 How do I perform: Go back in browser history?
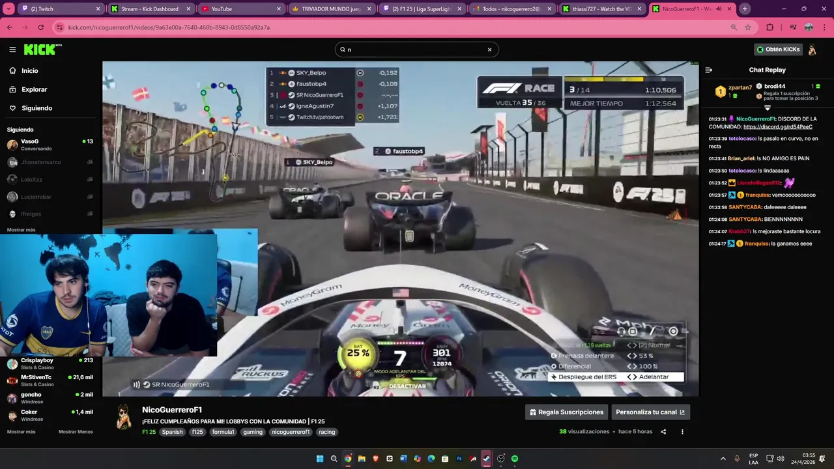point(10,27)
